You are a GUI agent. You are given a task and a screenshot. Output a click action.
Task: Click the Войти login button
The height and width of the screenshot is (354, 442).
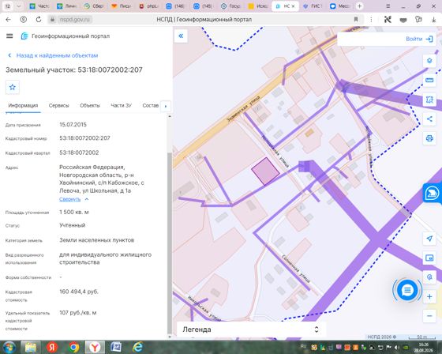[419, 39]
